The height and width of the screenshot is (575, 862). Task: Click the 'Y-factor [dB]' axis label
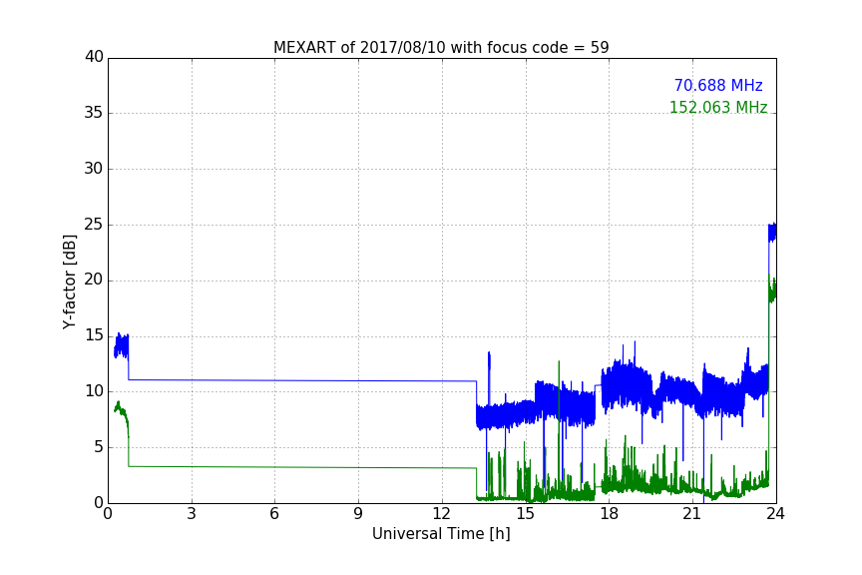pyautogui.click(x=69, y=282)
